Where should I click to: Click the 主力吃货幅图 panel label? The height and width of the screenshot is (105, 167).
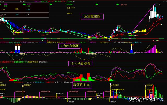pos(69,46)
